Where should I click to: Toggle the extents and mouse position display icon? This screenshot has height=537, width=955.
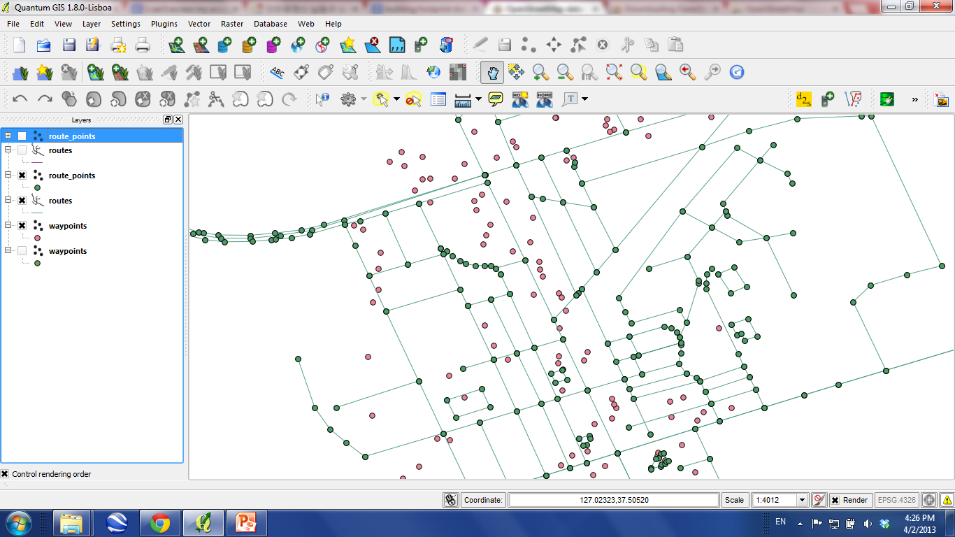[x=451, y=500]
